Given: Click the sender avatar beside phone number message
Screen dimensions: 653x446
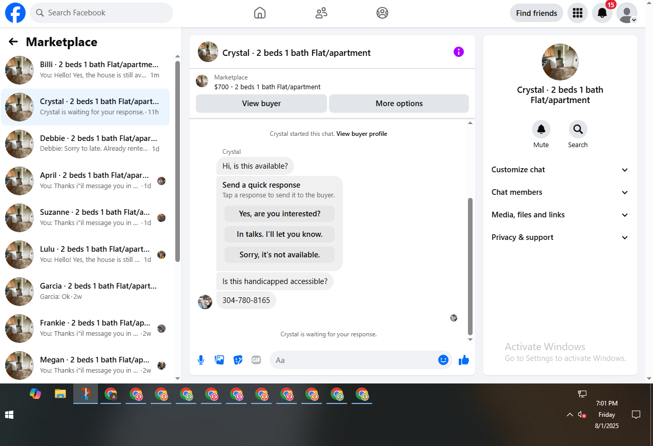Looking at the screenshot, I should click(x=205, y=302).
